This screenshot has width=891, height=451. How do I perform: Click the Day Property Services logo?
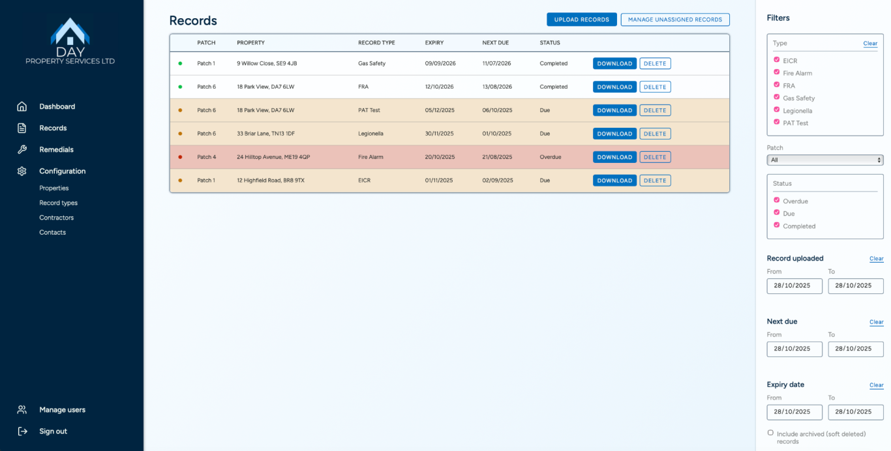[70, 39]
